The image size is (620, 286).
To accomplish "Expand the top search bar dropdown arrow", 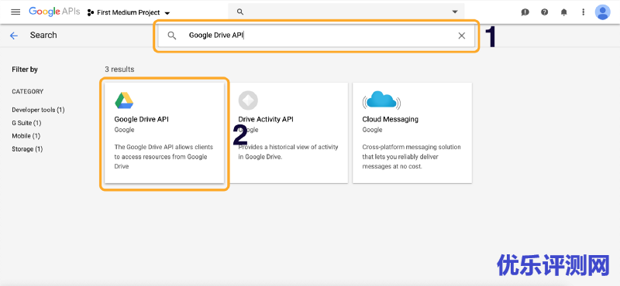I will pos(455,12).
